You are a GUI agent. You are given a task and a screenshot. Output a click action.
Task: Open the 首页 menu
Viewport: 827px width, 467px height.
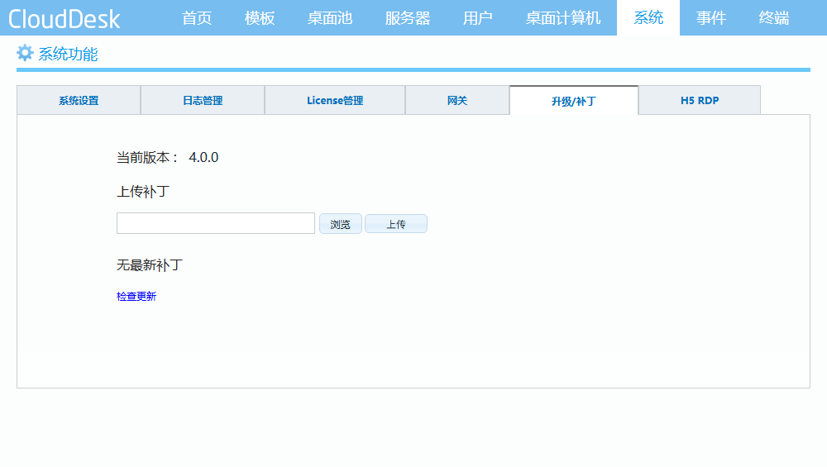coord(197,18)
